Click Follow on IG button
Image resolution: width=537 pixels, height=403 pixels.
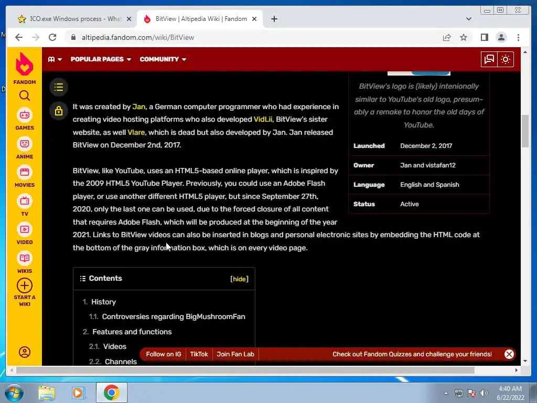[164, 354]
